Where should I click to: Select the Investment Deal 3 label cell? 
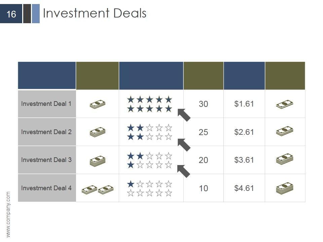[47, 160]
